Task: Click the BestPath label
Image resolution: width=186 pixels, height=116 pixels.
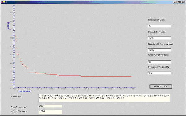Action: pos(16,97)
